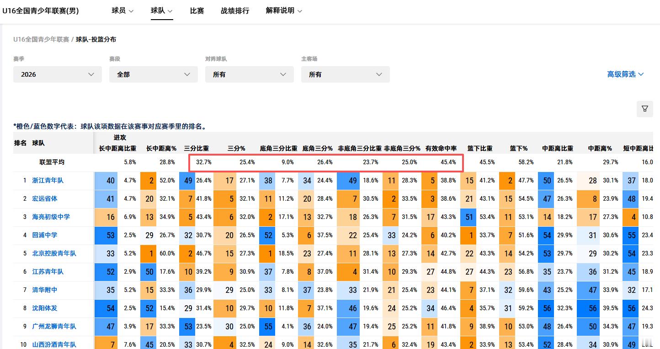The image size is (660, 349).
Task: Click the 中距离比重 column header
Action: tap(558, 149)
